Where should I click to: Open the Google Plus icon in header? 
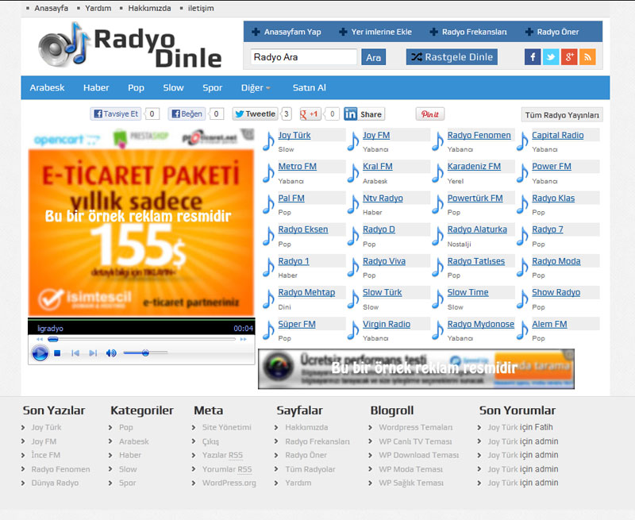click(x=569, y=57)
